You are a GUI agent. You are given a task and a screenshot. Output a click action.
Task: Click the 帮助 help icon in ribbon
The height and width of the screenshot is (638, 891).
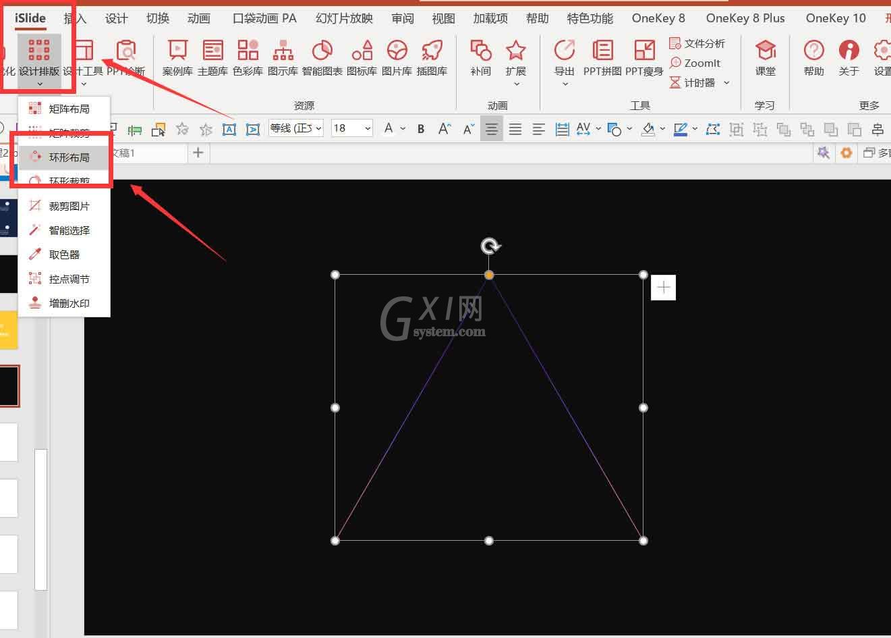(813, 57)
